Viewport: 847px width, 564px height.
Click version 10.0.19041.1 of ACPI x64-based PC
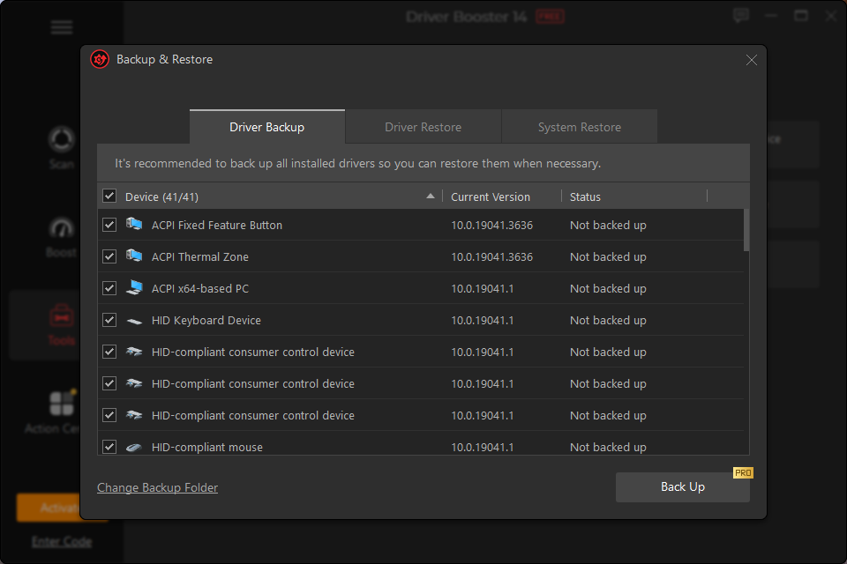tap(482, 289)
